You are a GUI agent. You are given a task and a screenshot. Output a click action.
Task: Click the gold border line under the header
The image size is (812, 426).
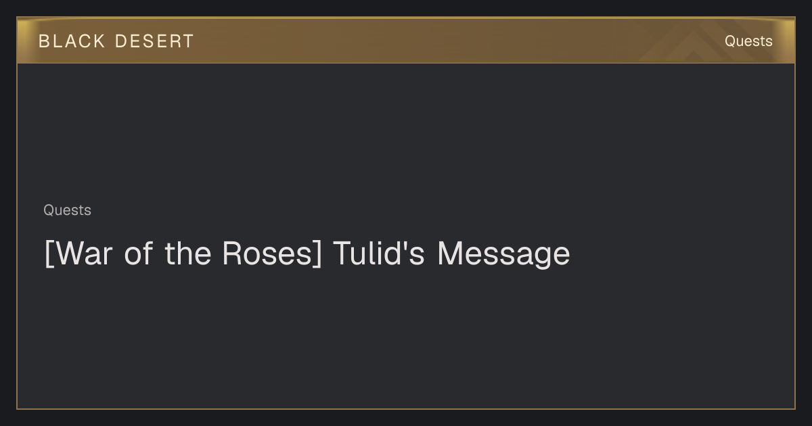coord(406,63)
